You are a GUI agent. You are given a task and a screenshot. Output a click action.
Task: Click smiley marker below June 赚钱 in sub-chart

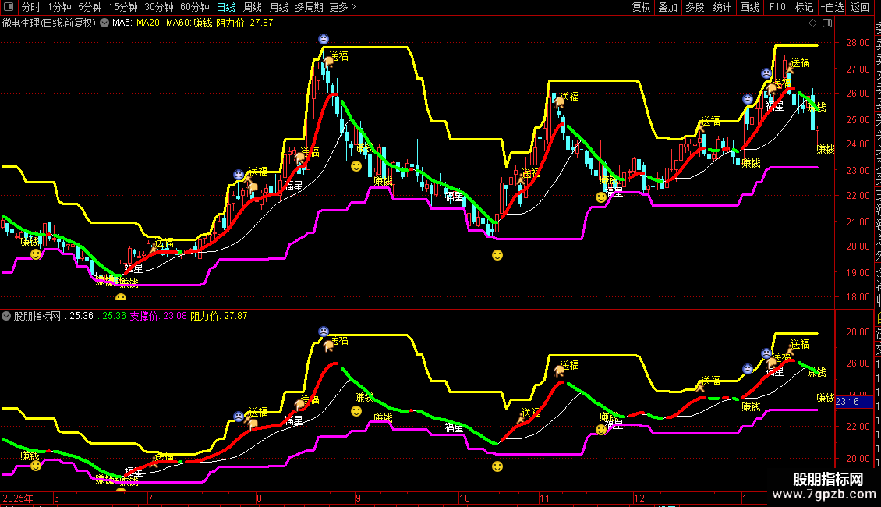click(36, 466)
